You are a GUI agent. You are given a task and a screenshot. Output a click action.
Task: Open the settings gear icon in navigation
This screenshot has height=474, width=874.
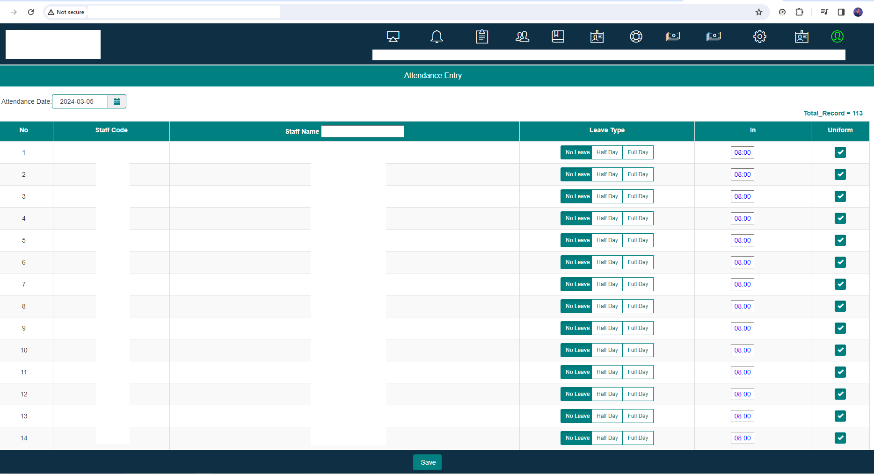[760, 36]
